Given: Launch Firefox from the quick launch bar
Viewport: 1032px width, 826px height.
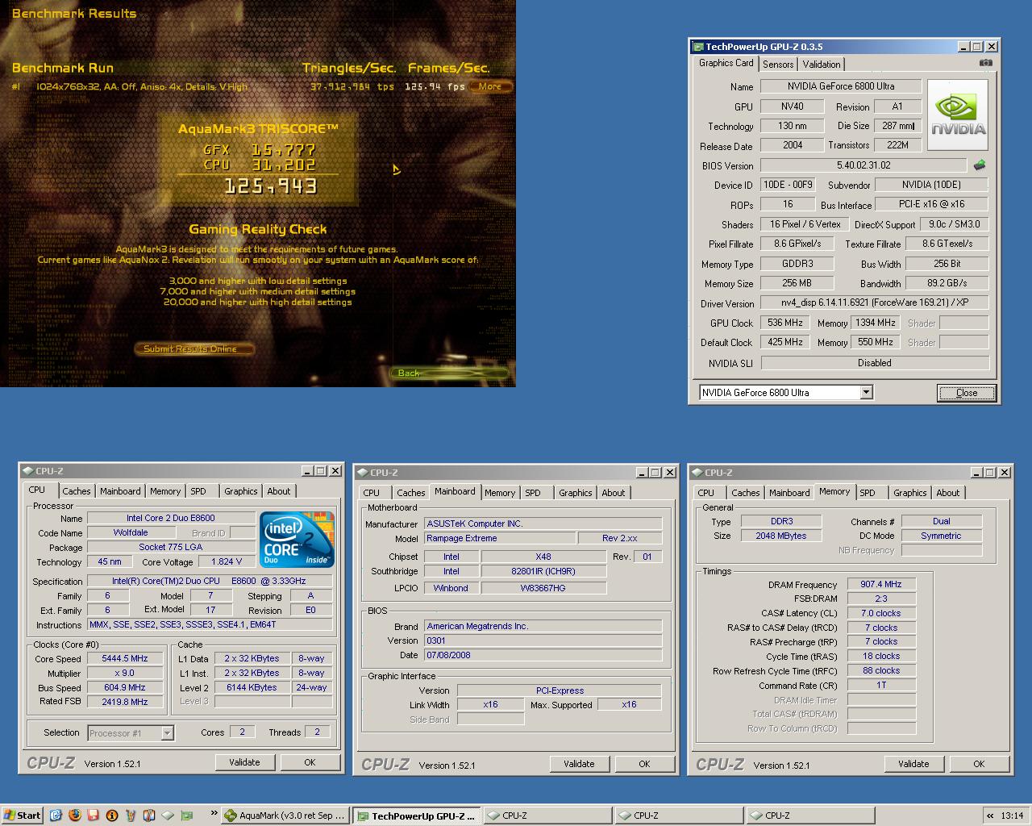Looking at the screenshot, I should tap(74, 816).
